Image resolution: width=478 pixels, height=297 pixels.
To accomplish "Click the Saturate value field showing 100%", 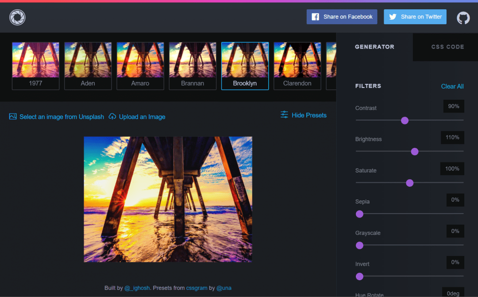I will click(452, 169).
